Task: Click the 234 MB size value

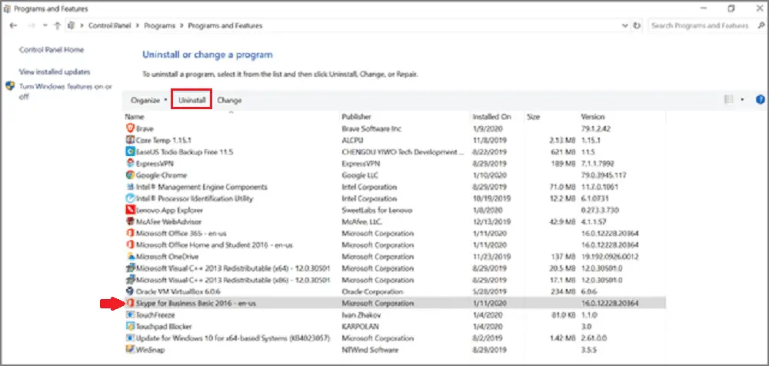Action: [564, 291]
